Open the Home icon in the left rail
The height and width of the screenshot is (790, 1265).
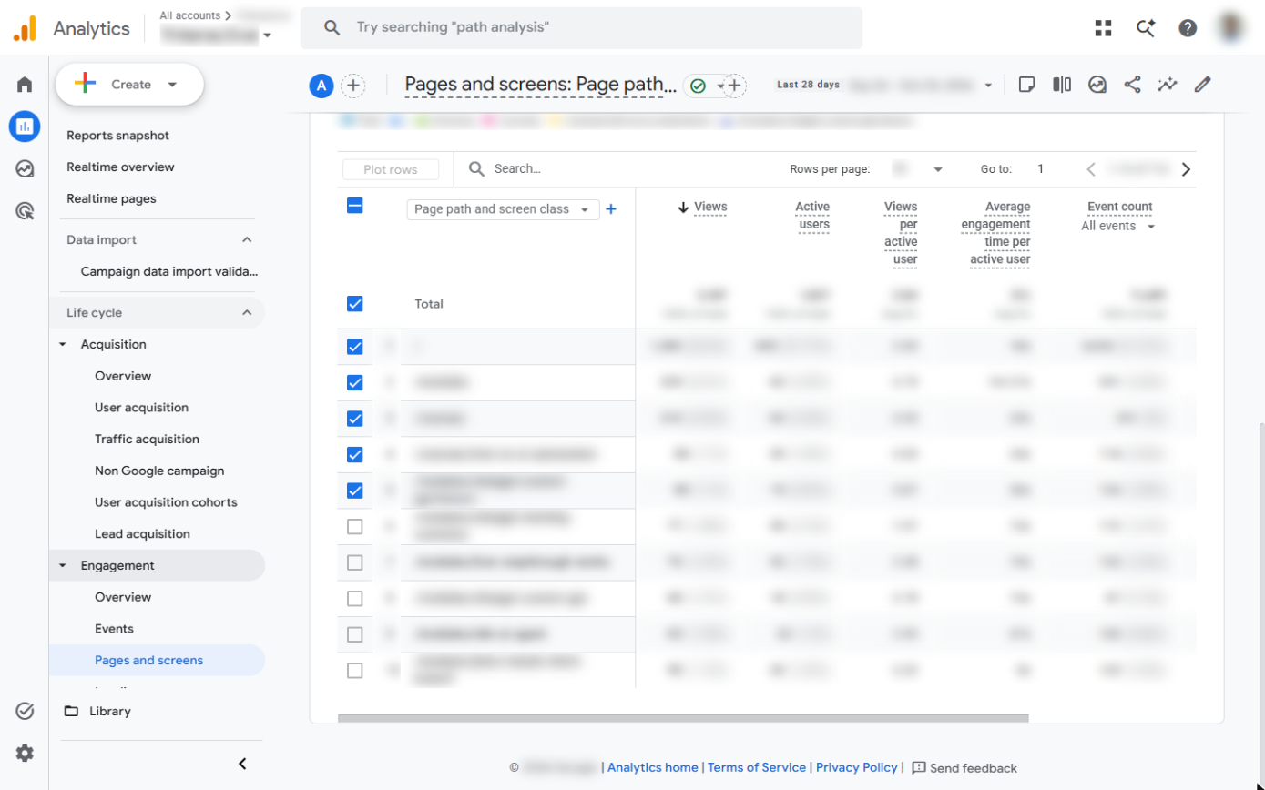coord(25,85)
